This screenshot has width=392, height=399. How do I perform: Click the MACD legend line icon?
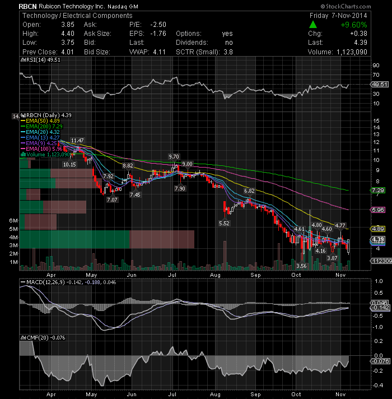(x=23, y=282)
